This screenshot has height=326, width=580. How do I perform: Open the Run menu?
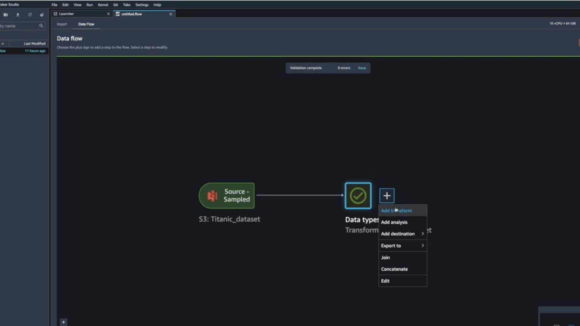90,5
